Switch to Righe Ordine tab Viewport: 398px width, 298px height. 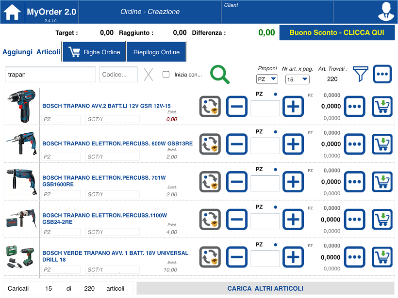click(94, 52)
